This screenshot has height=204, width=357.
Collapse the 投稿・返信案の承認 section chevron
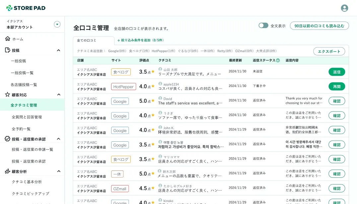coord(58,139)
